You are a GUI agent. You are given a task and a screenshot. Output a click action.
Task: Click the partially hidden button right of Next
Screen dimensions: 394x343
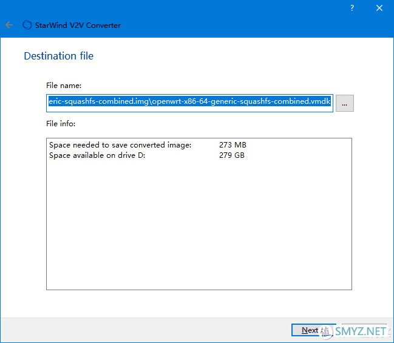[x=363, y=330]
